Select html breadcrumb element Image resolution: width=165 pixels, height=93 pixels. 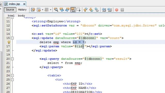click(11, 16)
